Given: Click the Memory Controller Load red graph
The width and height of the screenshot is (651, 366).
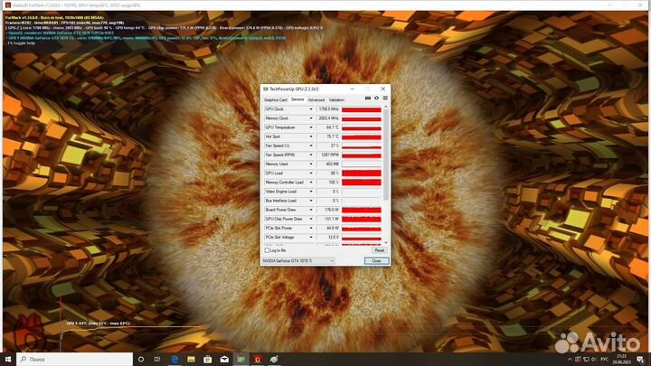Looking at the screenshot, I should tap(361, 183).
